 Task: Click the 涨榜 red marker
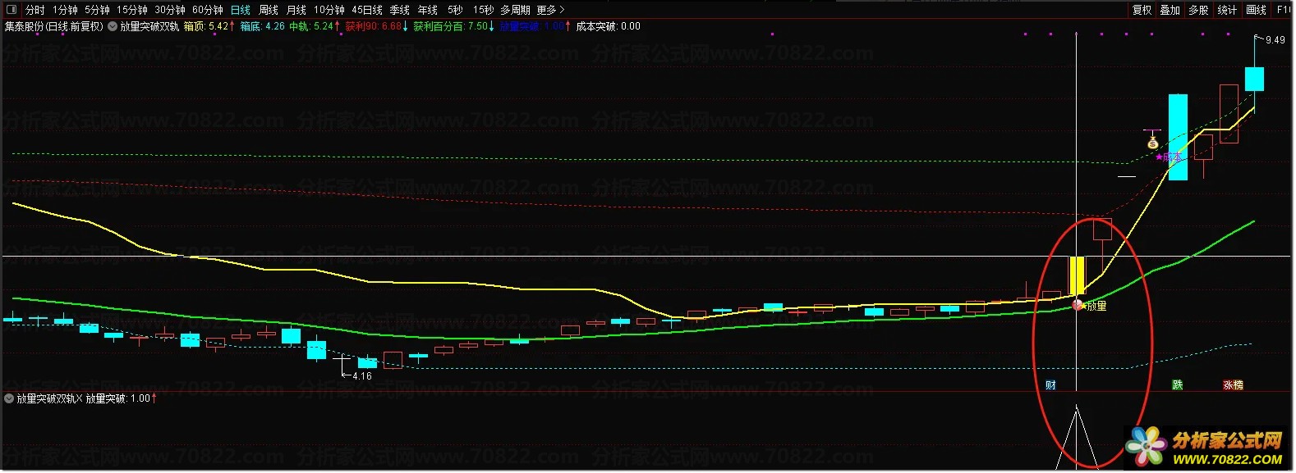click(x=1233, y=384)
